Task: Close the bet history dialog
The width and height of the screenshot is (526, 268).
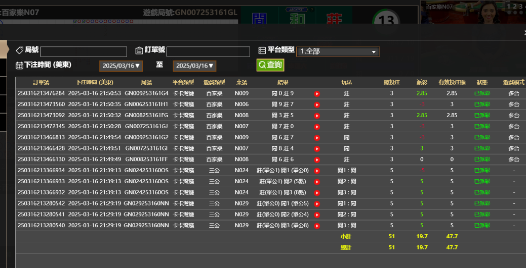Action: (524, 32)
